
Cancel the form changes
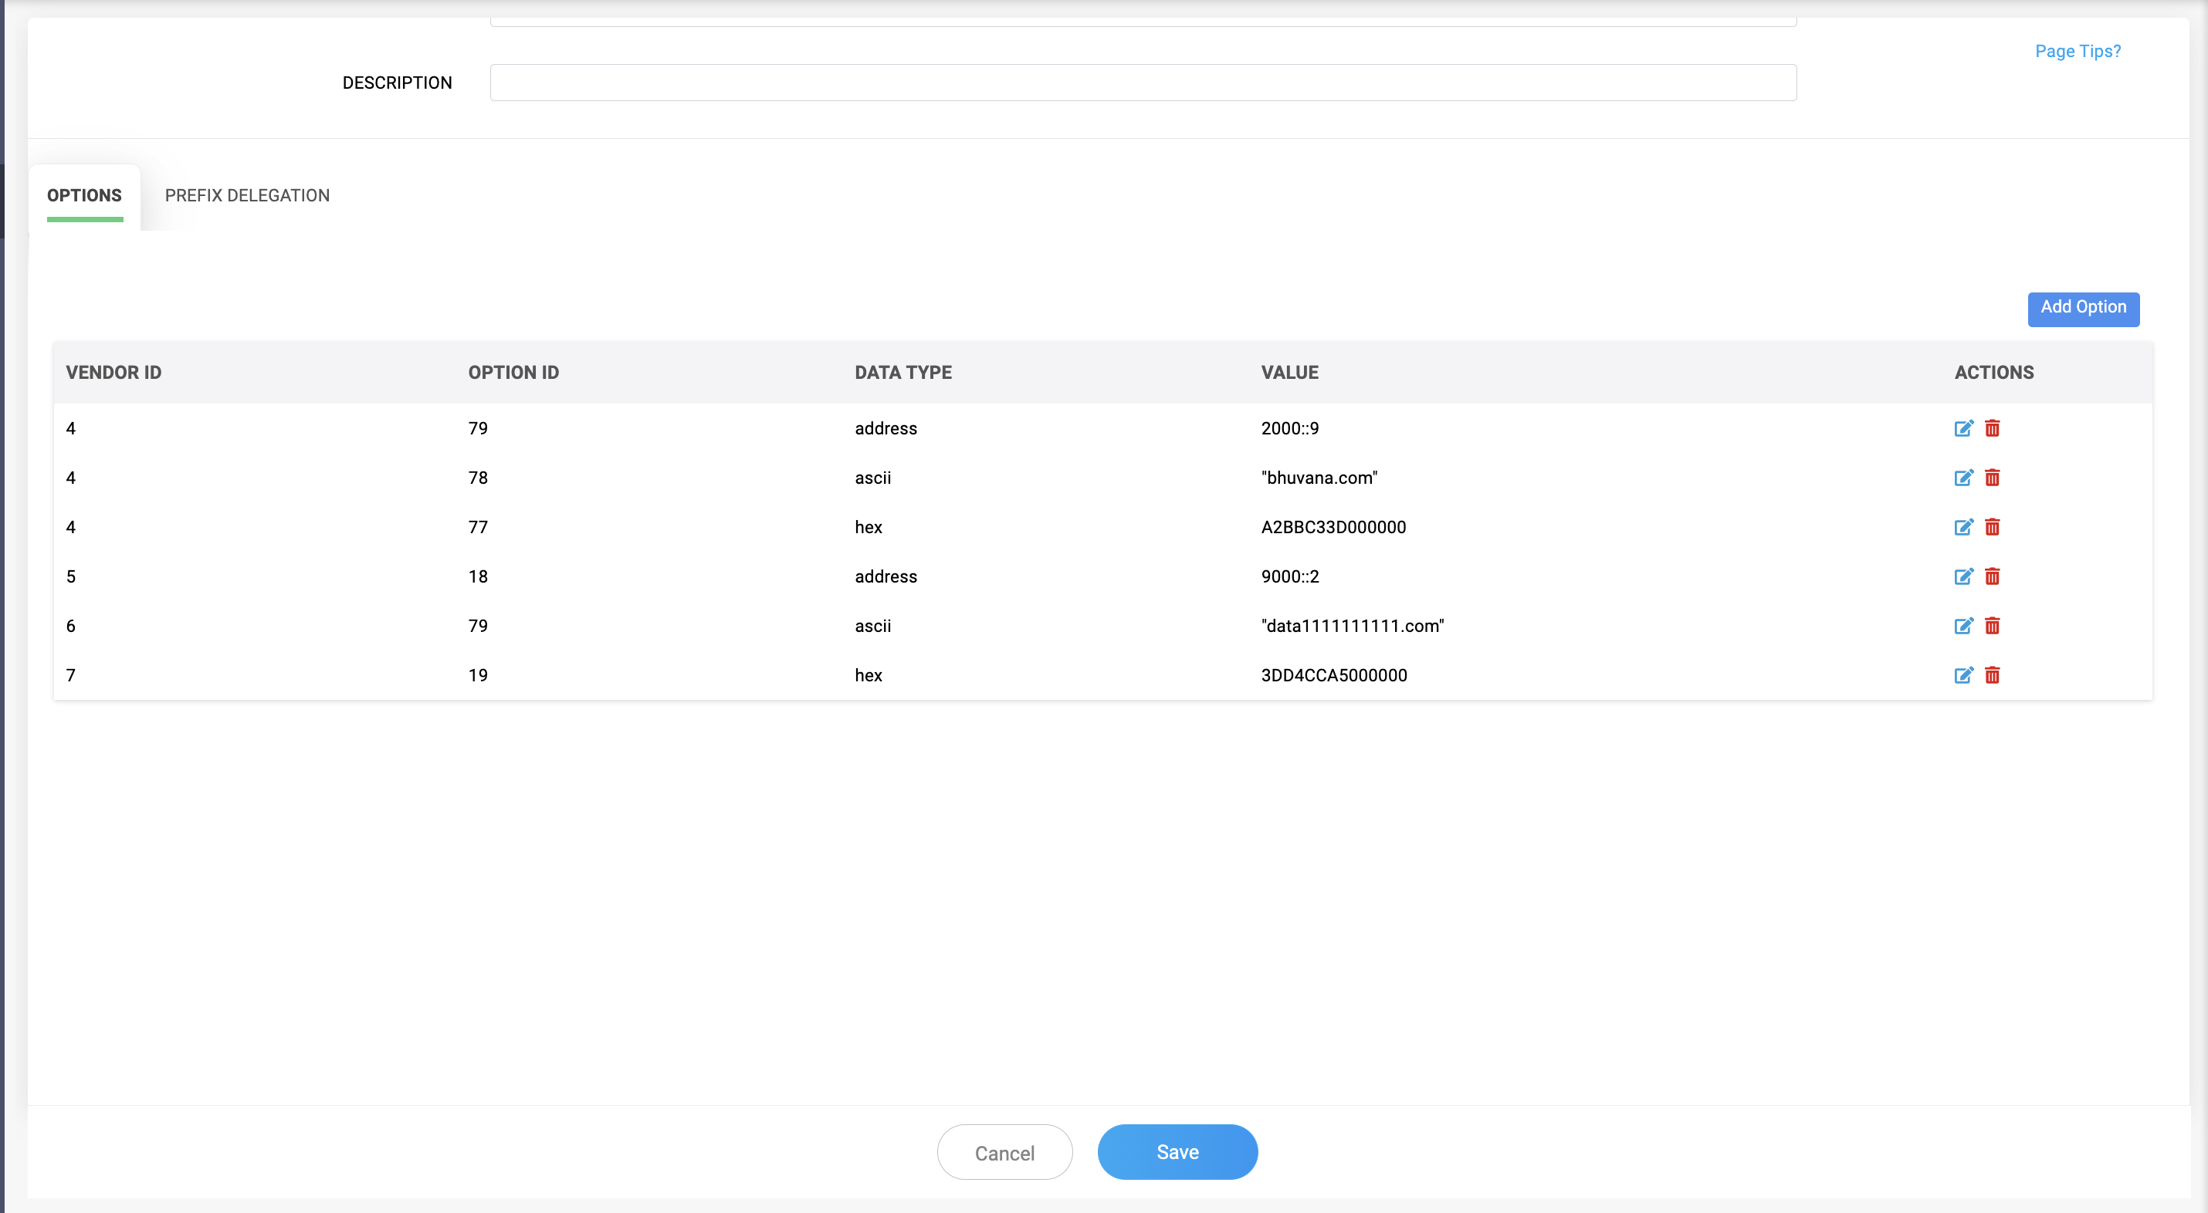coord(1004,1153)
